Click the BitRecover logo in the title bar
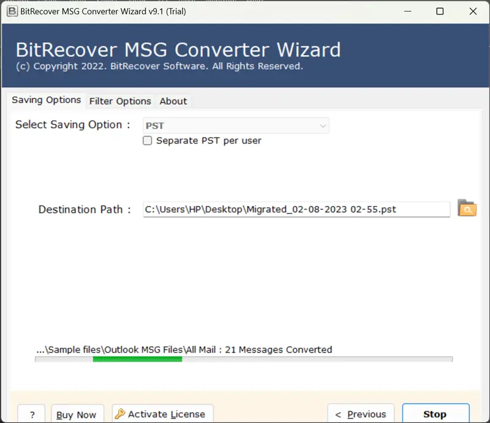The height and width of the screenshot is (423, 490). [x=10, y=11]
